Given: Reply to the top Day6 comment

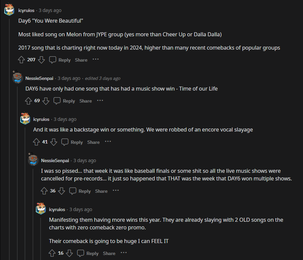Looking at the screenshot, I should [x=60, y=60].
